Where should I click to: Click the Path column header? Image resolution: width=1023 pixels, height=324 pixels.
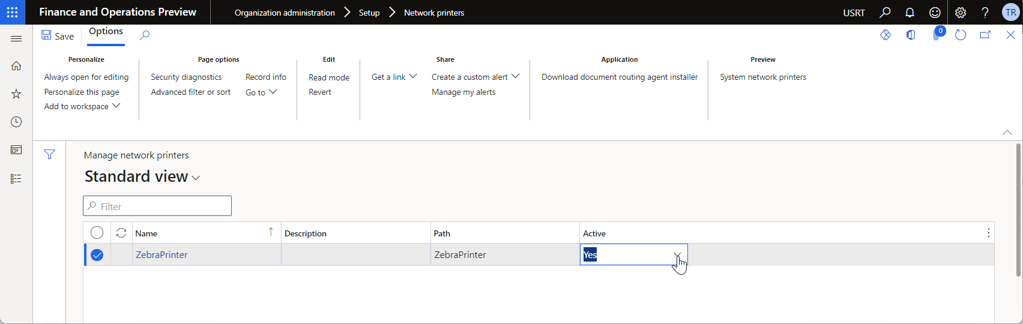(505, 233)
